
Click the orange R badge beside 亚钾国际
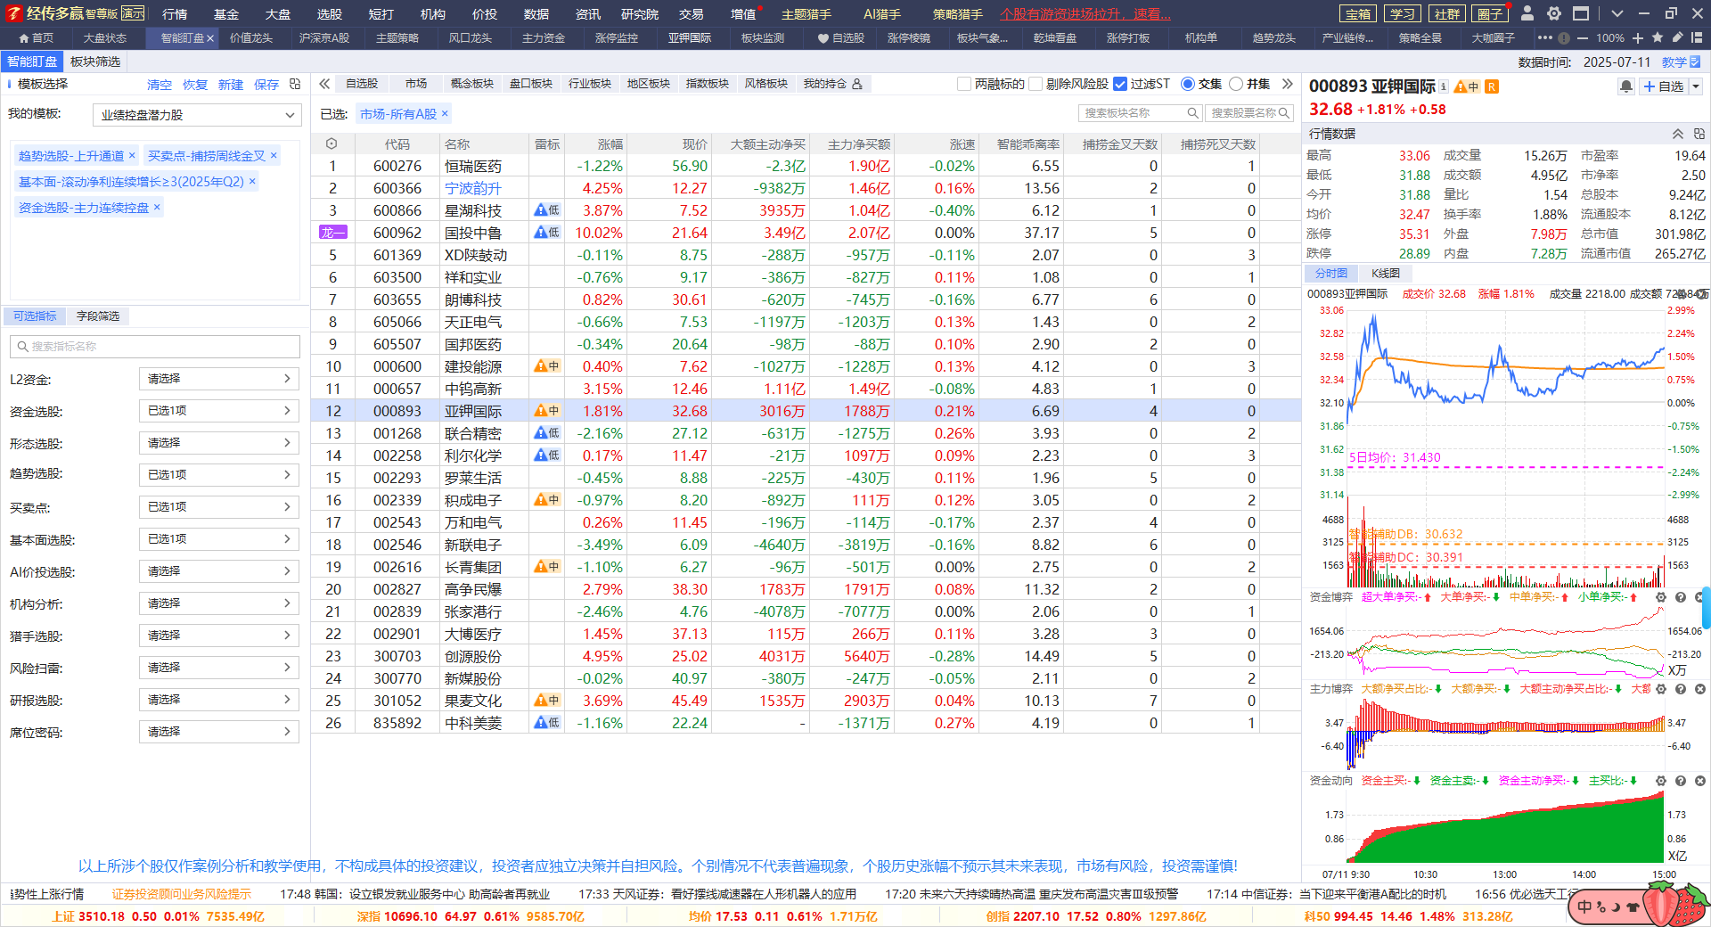1492,86
